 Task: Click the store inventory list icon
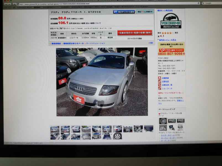tap(160, 85)
